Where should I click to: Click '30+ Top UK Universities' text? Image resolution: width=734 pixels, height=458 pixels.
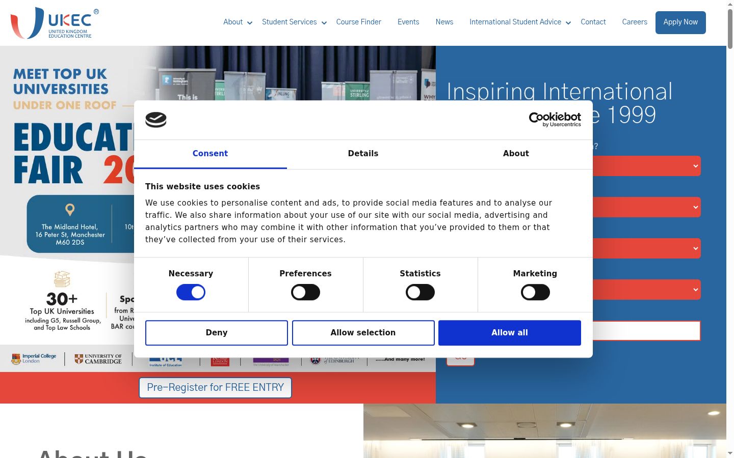[62, 304]
